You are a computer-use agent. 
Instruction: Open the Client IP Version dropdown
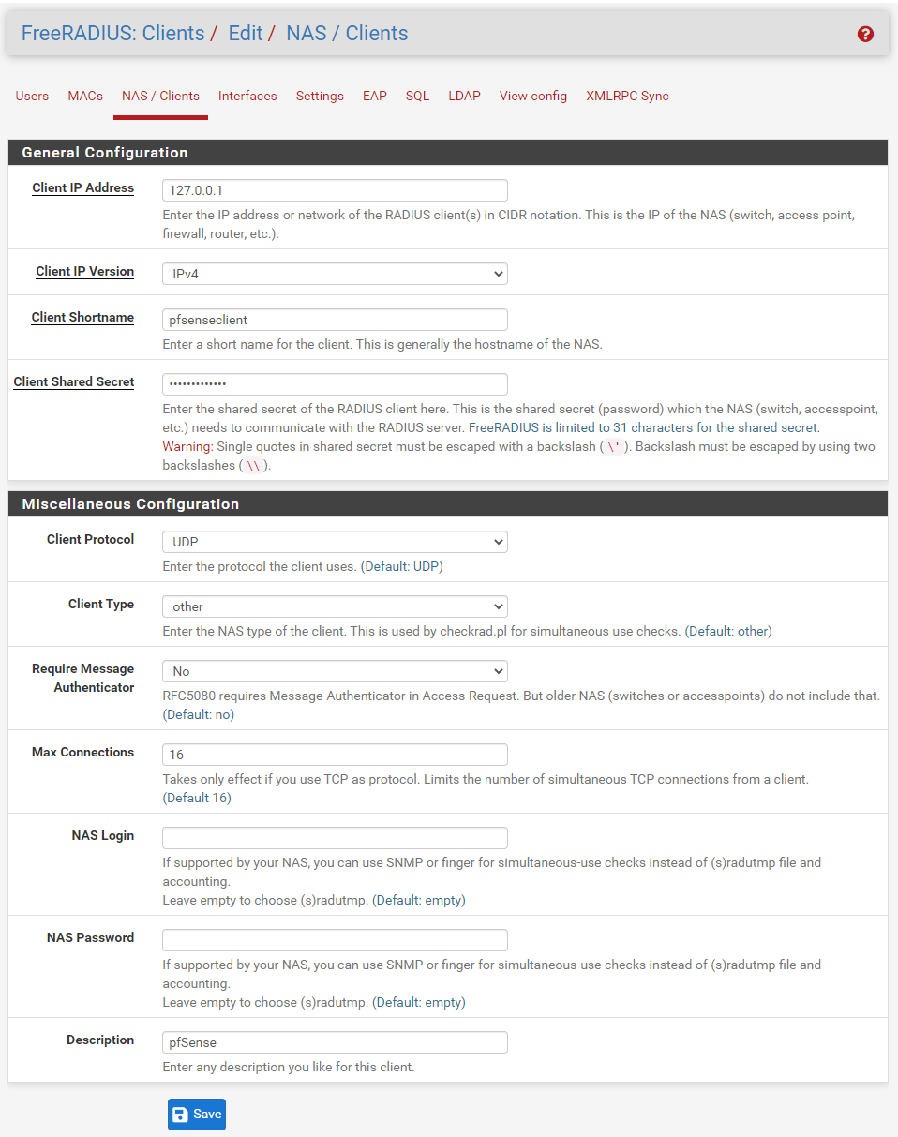click(x=335, y=274)
